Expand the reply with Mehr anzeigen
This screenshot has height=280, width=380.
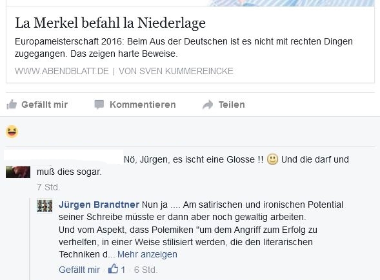147,254
